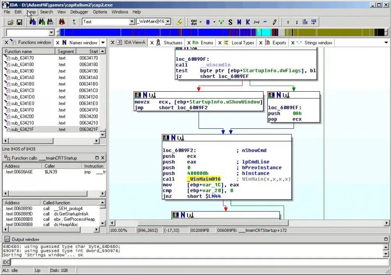The height and width of the screenshot is (275, 391).
Task: Open the Debugger menu
Action: tap(79, 12)
